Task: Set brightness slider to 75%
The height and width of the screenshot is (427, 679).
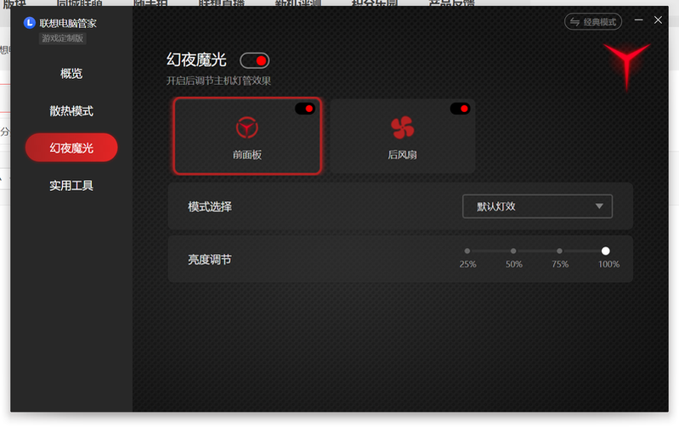Action: coord(559,251)
